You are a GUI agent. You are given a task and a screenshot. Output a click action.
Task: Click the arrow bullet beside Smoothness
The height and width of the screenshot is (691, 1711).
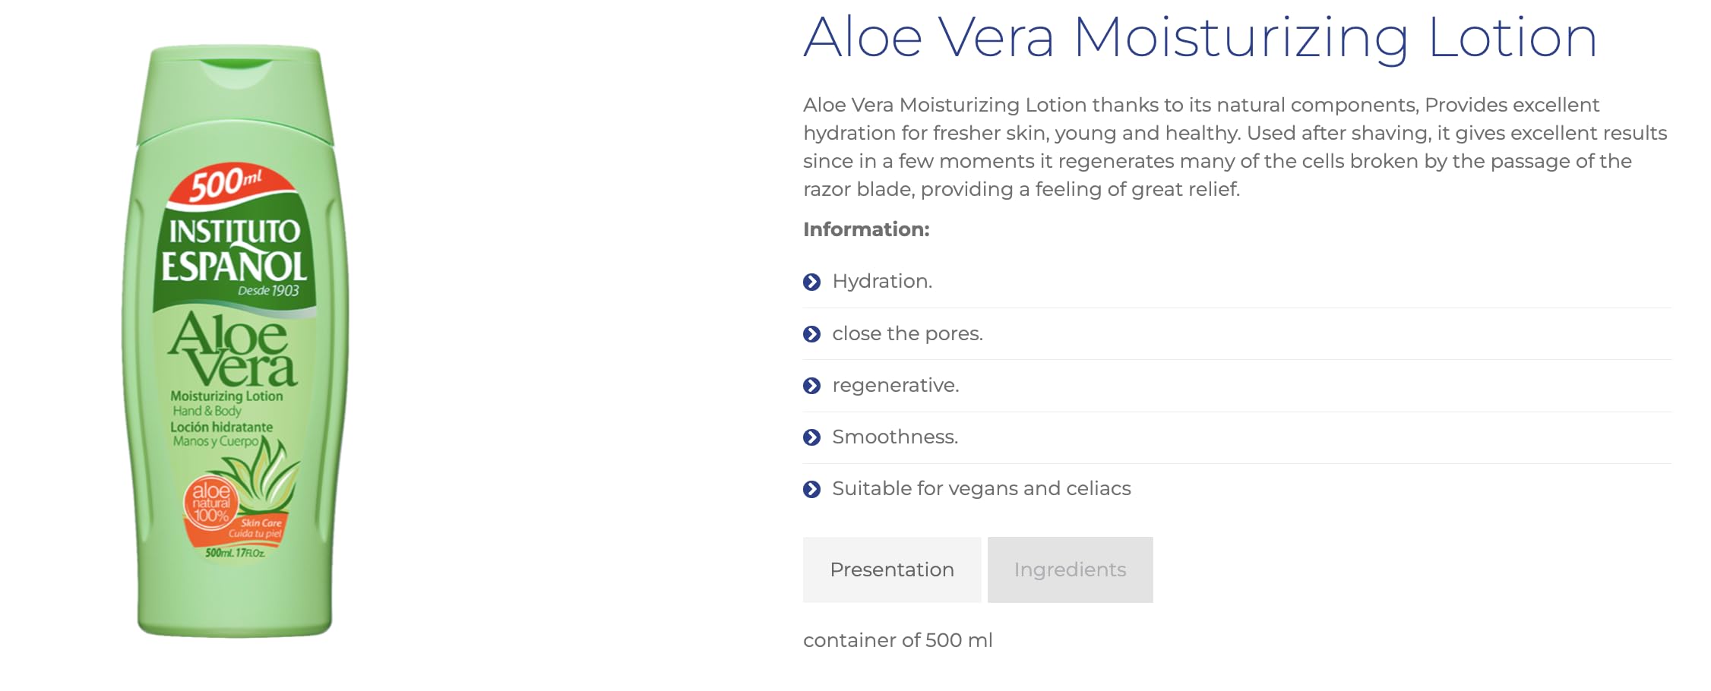pos(811,437)
